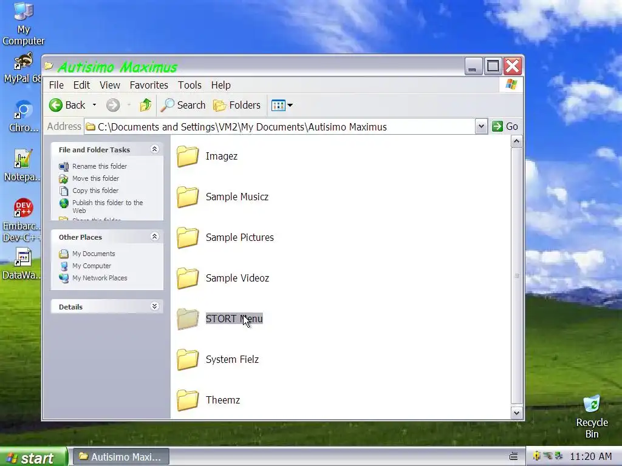The height and width of the screenshot is (466, 622).
Task: Select My Computer desktop icon
Action: [24, 24]
